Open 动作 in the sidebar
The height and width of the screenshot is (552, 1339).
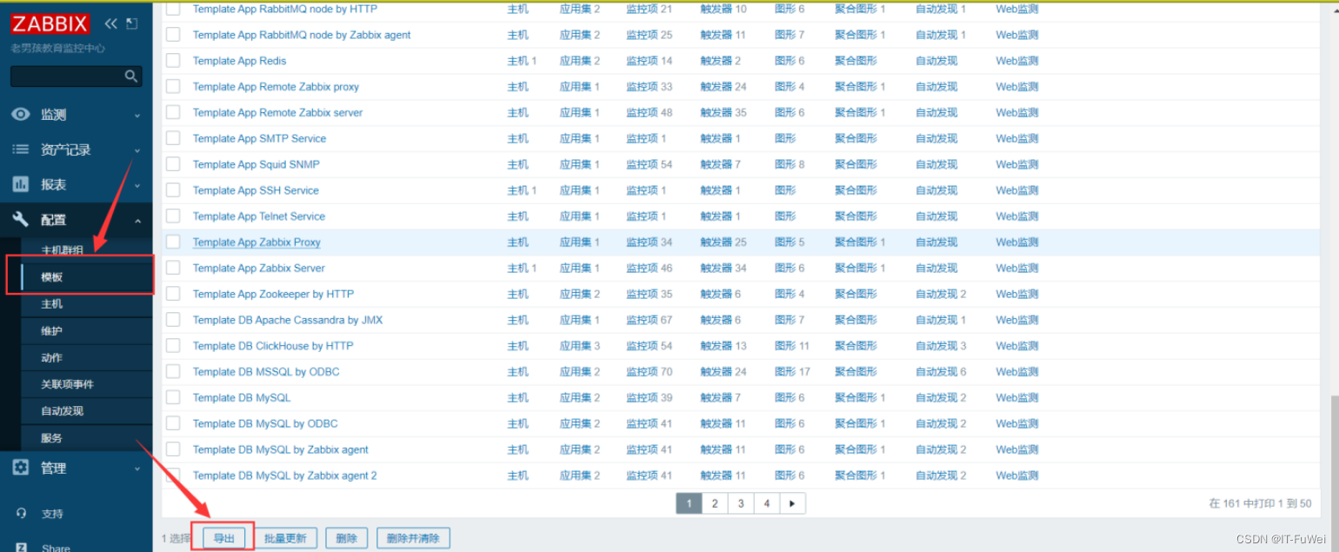(52, 357)
